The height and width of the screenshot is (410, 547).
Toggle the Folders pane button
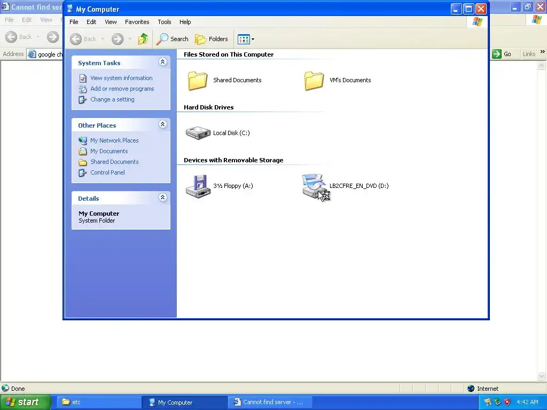[212, 38]
